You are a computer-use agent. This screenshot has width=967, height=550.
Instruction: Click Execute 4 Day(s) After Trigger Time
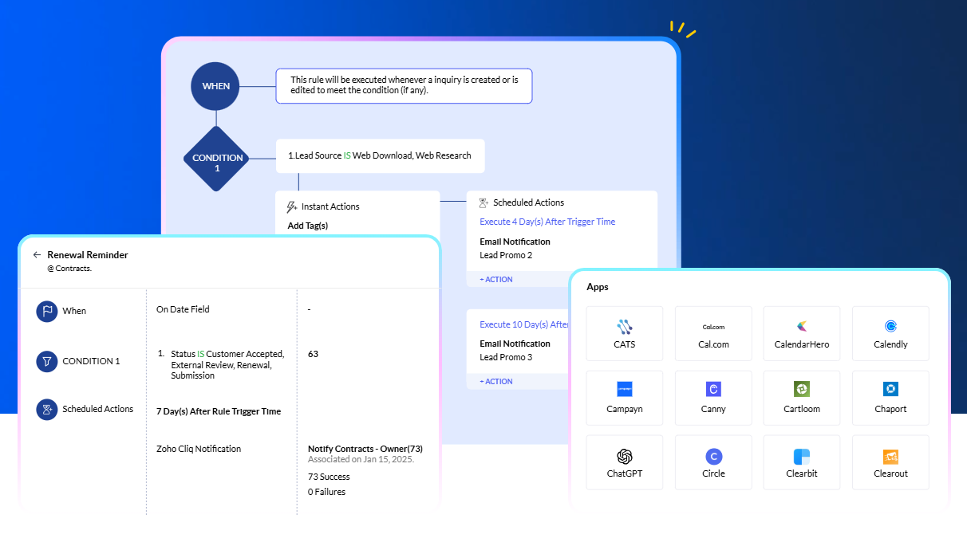coord(547,222)
